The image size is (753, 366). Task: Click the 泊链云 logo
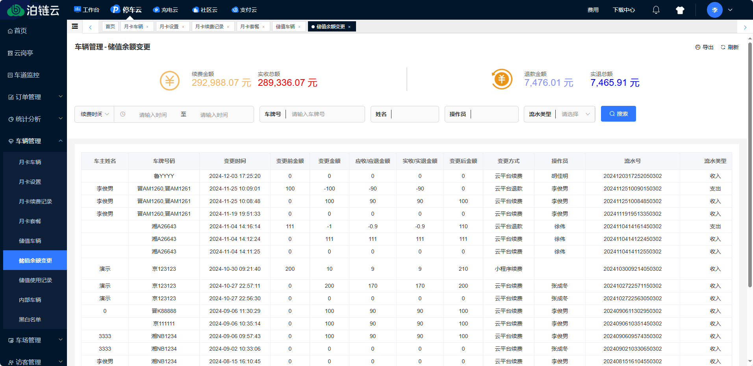tap(33, 10)
